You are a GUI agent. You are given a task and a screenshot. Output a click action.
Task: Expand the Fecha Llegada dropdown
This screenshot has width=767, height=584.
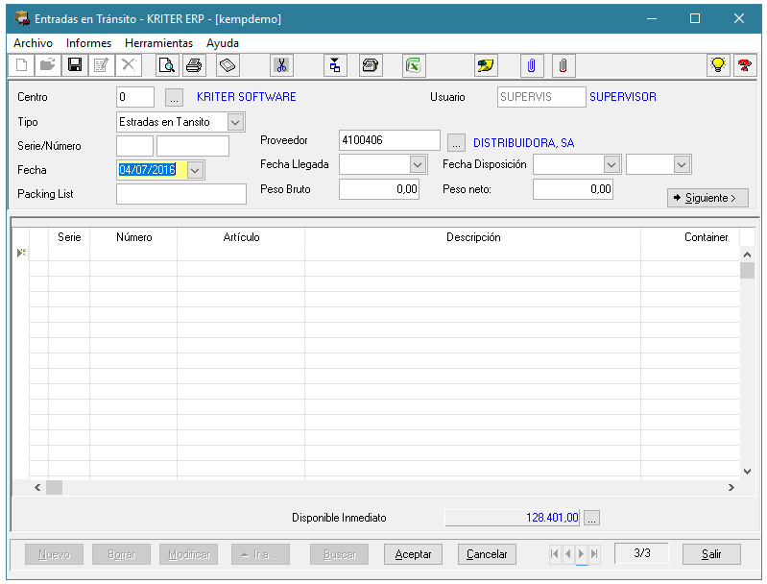417,164
